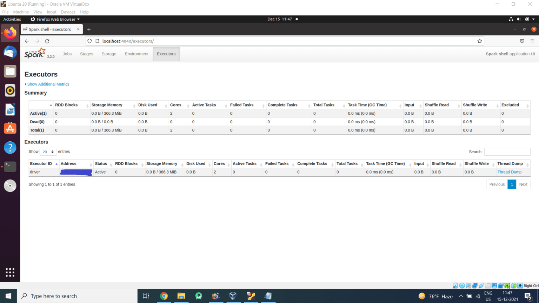Image resolution: width=539 pixels, height=303 pixels.
Task: Open Rhythmbox music player from the dock
Action: (x=10, y=90)
